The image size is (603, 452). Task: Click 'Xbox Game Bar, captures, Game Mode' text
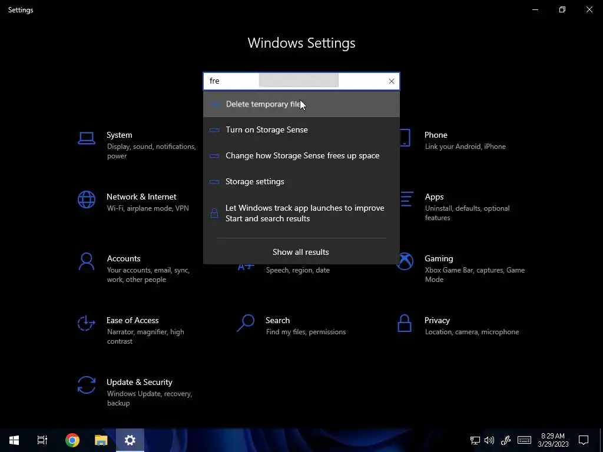click(475, 274)
